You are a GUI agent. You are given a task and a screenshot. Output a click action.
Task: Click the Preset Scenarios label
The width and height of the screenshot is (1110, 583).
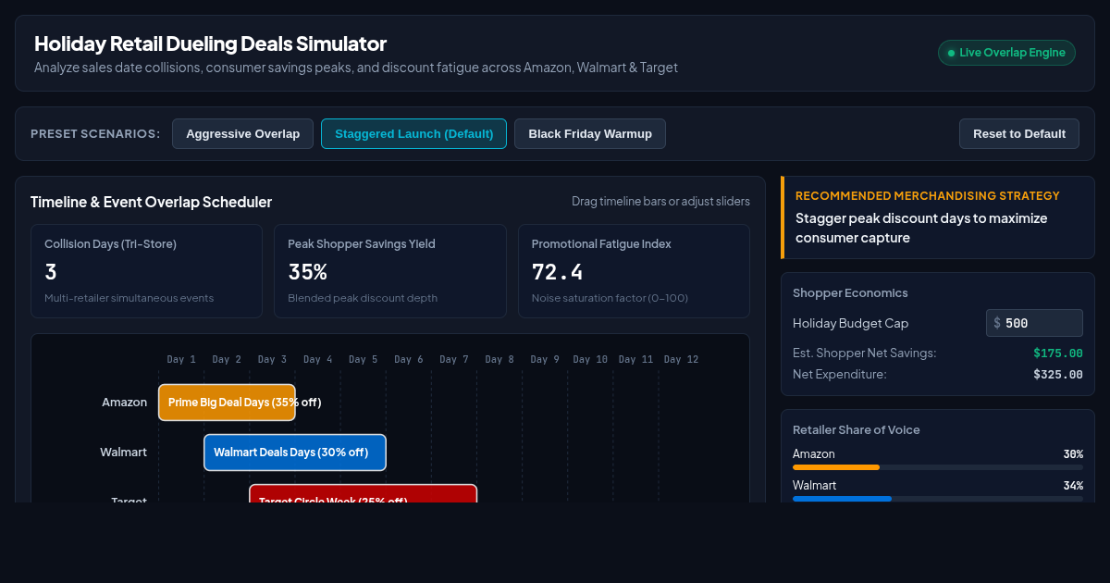[x=95, y=134]
